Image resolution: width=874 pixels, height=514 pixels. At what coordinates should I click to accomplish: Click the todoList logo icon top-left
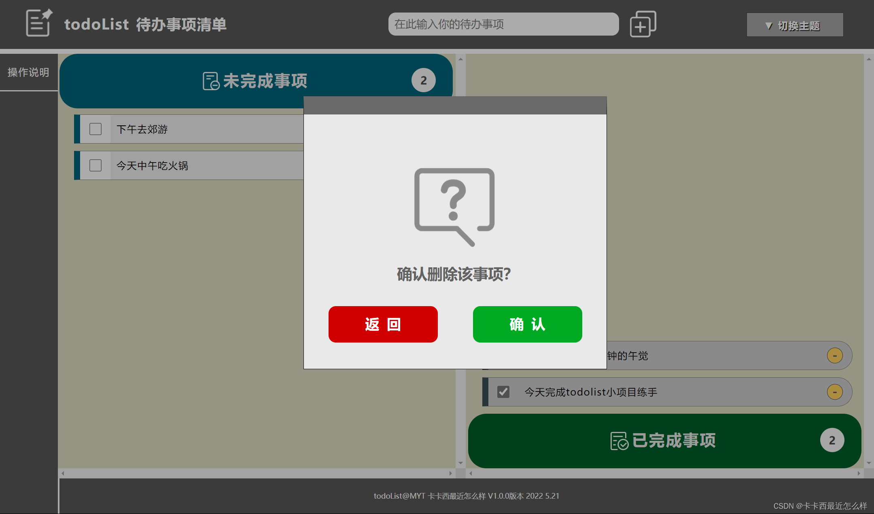[38, 23]
